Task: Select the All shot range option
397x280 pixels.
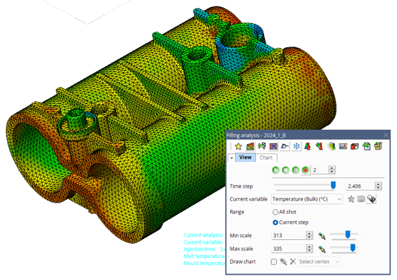Action: click(275, 212)
